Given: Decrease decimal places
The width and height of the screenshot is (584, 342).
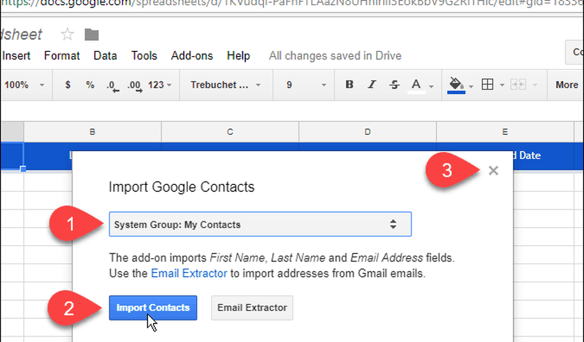Looking at the screenshot, I should coord(112,85).
